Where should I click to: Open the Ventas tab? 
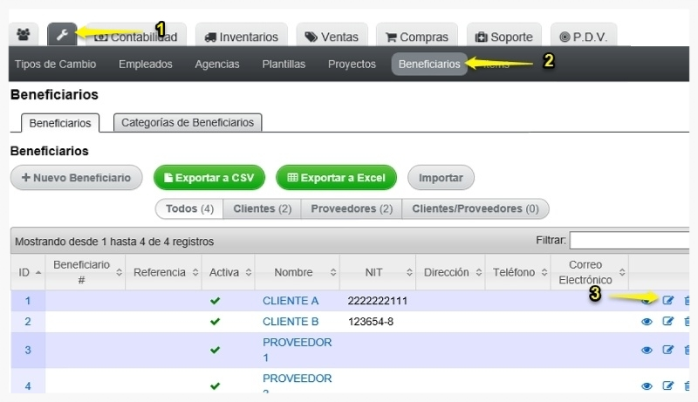pos(332,37)
